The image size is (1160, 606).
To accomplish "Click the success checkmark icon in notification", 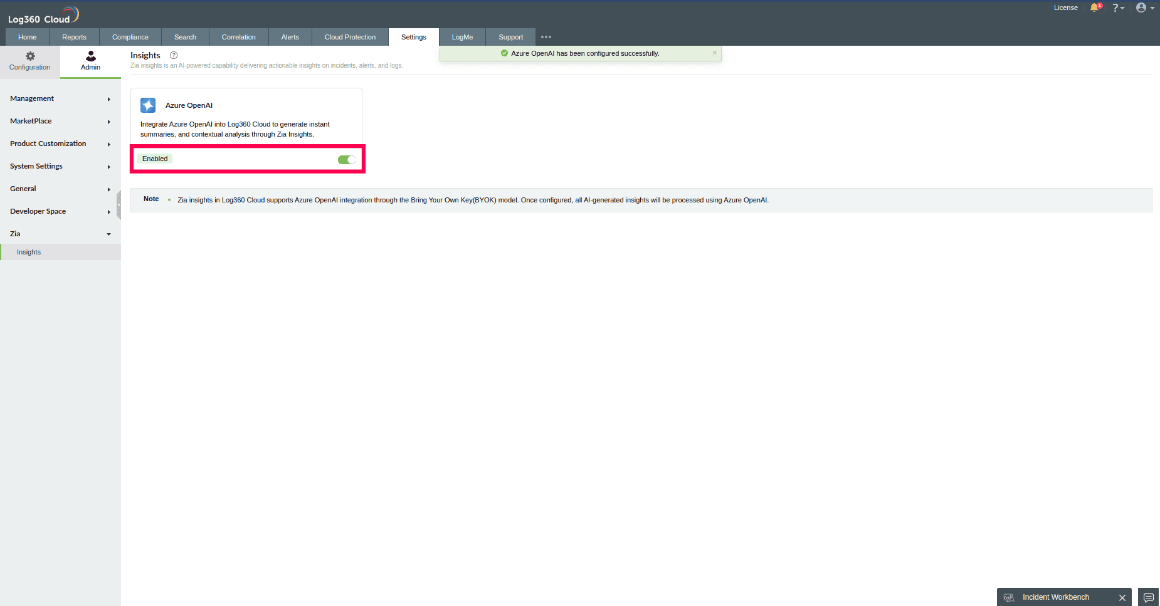I will point(504,53).
